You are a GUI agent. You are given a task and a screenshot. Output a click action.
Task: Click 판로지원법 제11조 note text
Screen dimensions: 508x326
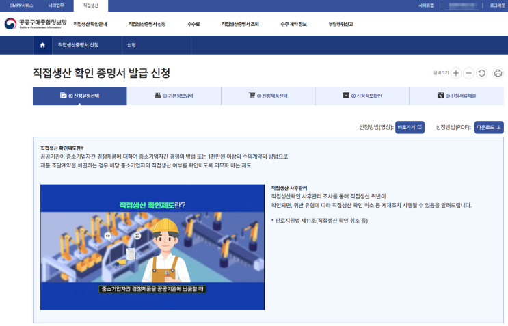point(319,221)
